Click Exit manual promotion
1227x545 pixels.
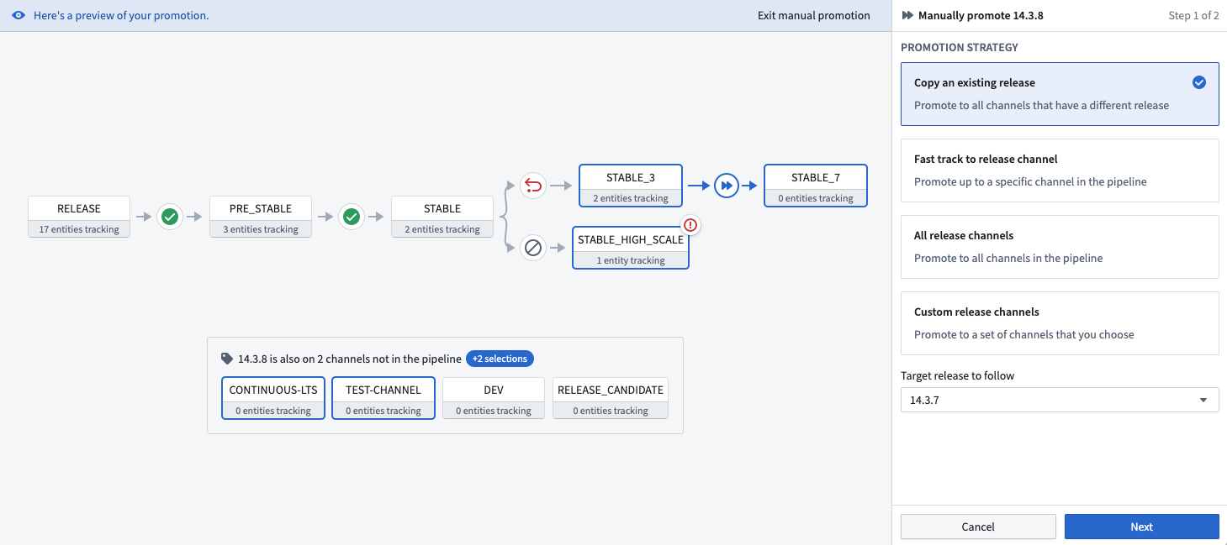point(813,16)
